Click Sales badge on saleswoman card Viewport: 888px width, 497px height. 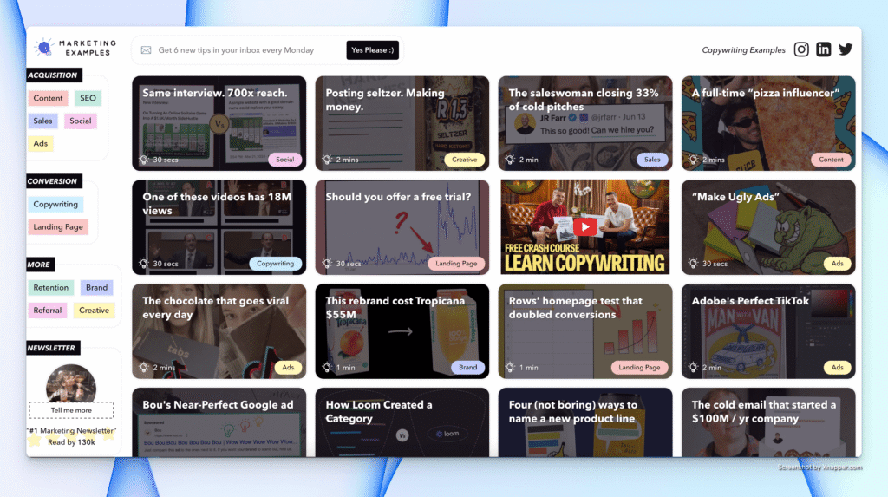(652, 160)
